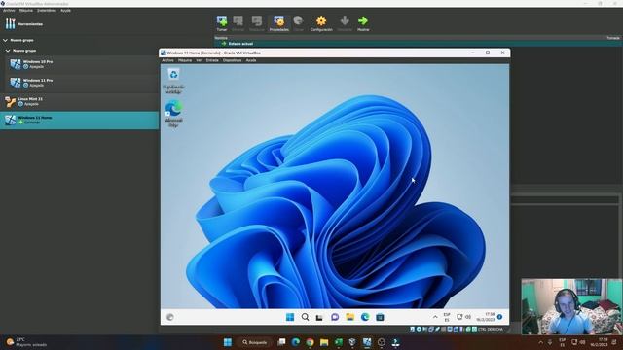Select the Windows 11 Pro virtual machine

(x=82, y=83)
